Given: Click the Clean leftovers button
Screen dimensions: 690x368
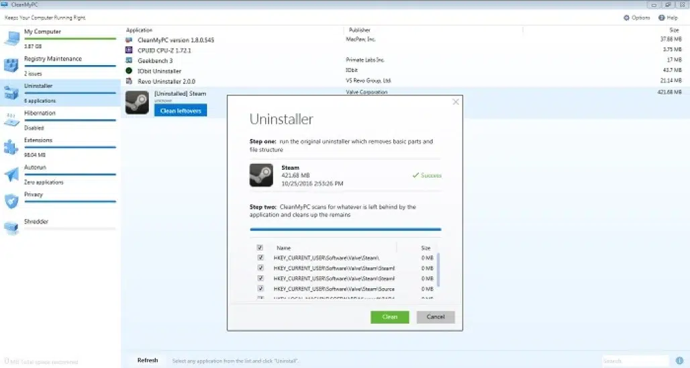Looking at the screenshot, I should coord(181,111).
